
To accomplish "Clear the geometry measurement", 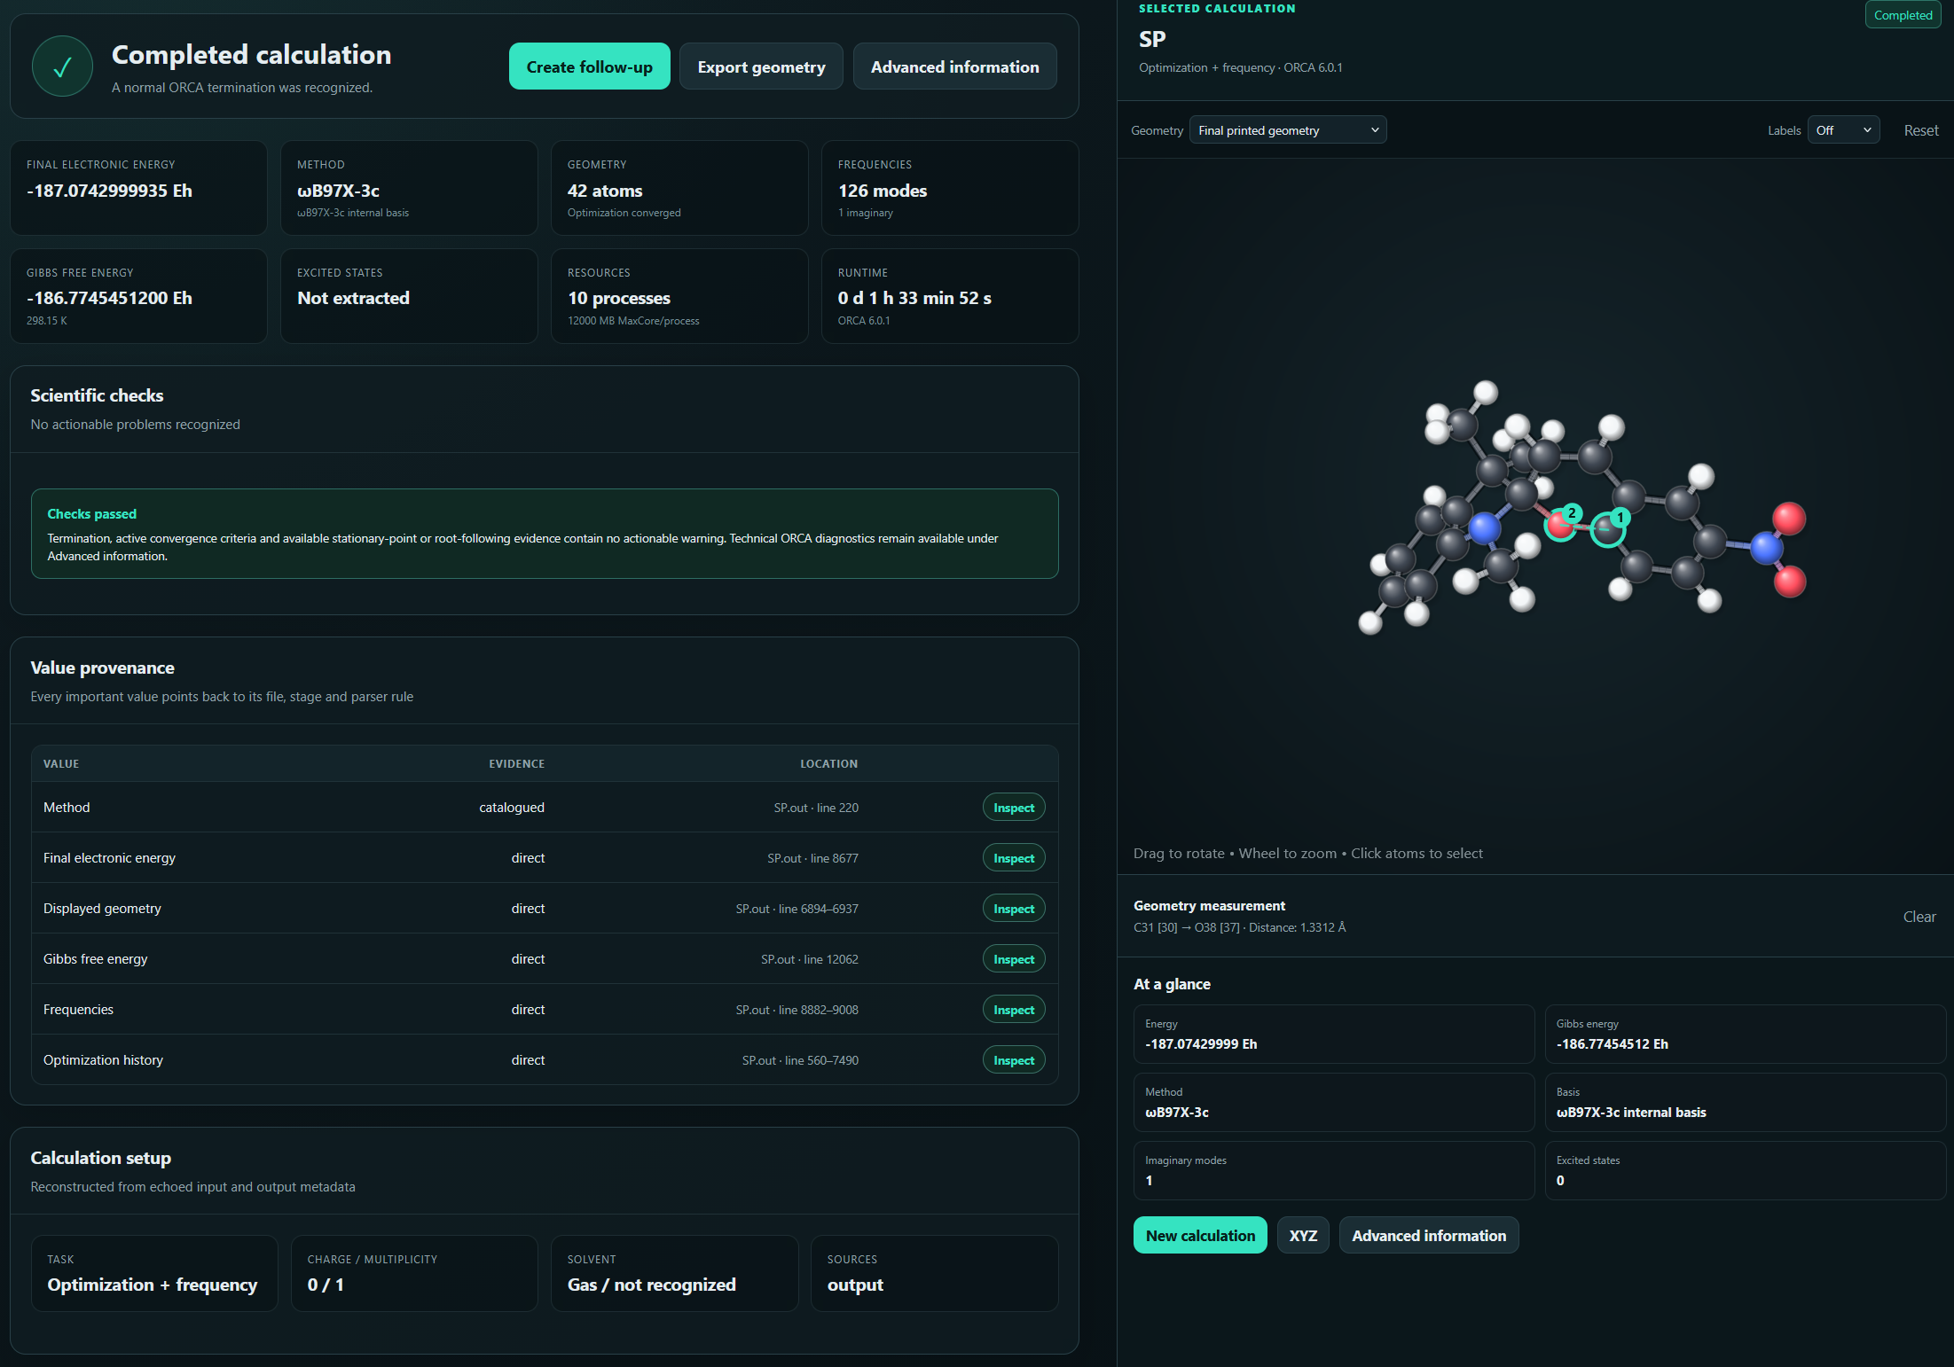I will (x=1919, y=917).
